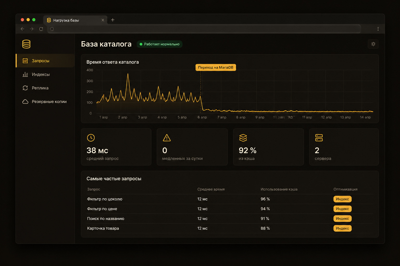
Task: Select the Нагрузка базы browser tab
Action: [75, 20]
